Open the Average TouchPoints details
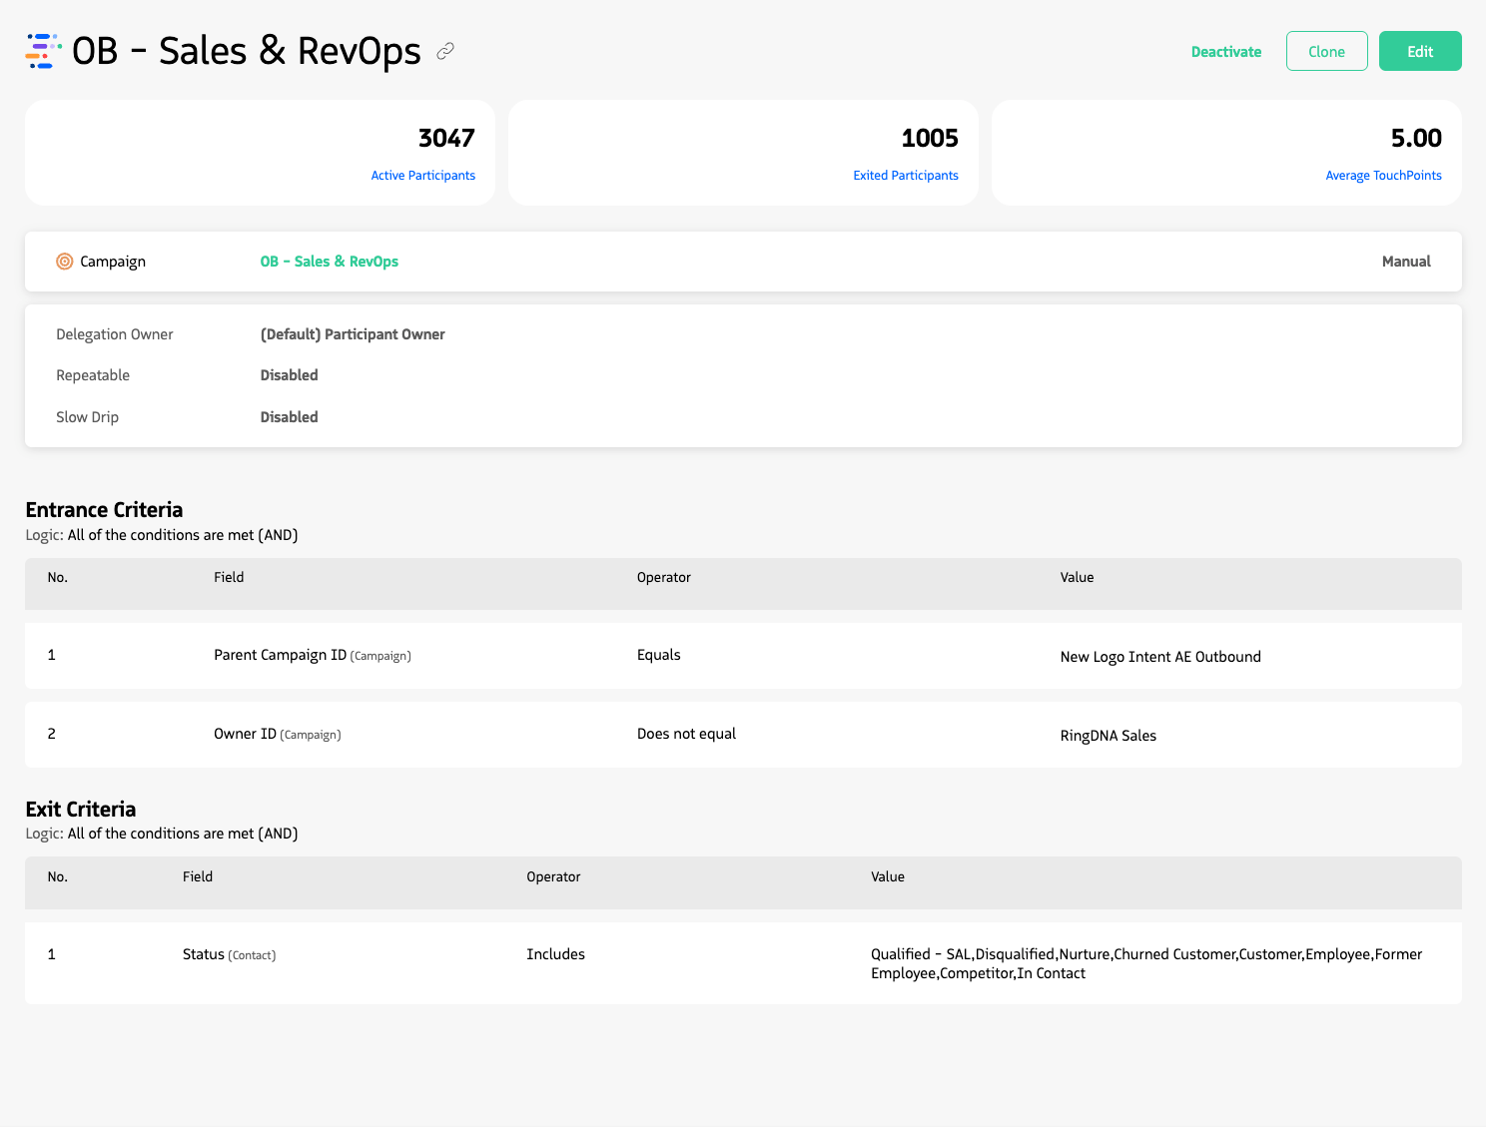 coord(1383,175)
